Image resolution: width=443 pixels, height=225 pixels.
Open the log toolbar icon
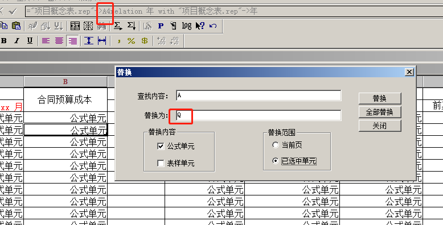tap(186, 26)
